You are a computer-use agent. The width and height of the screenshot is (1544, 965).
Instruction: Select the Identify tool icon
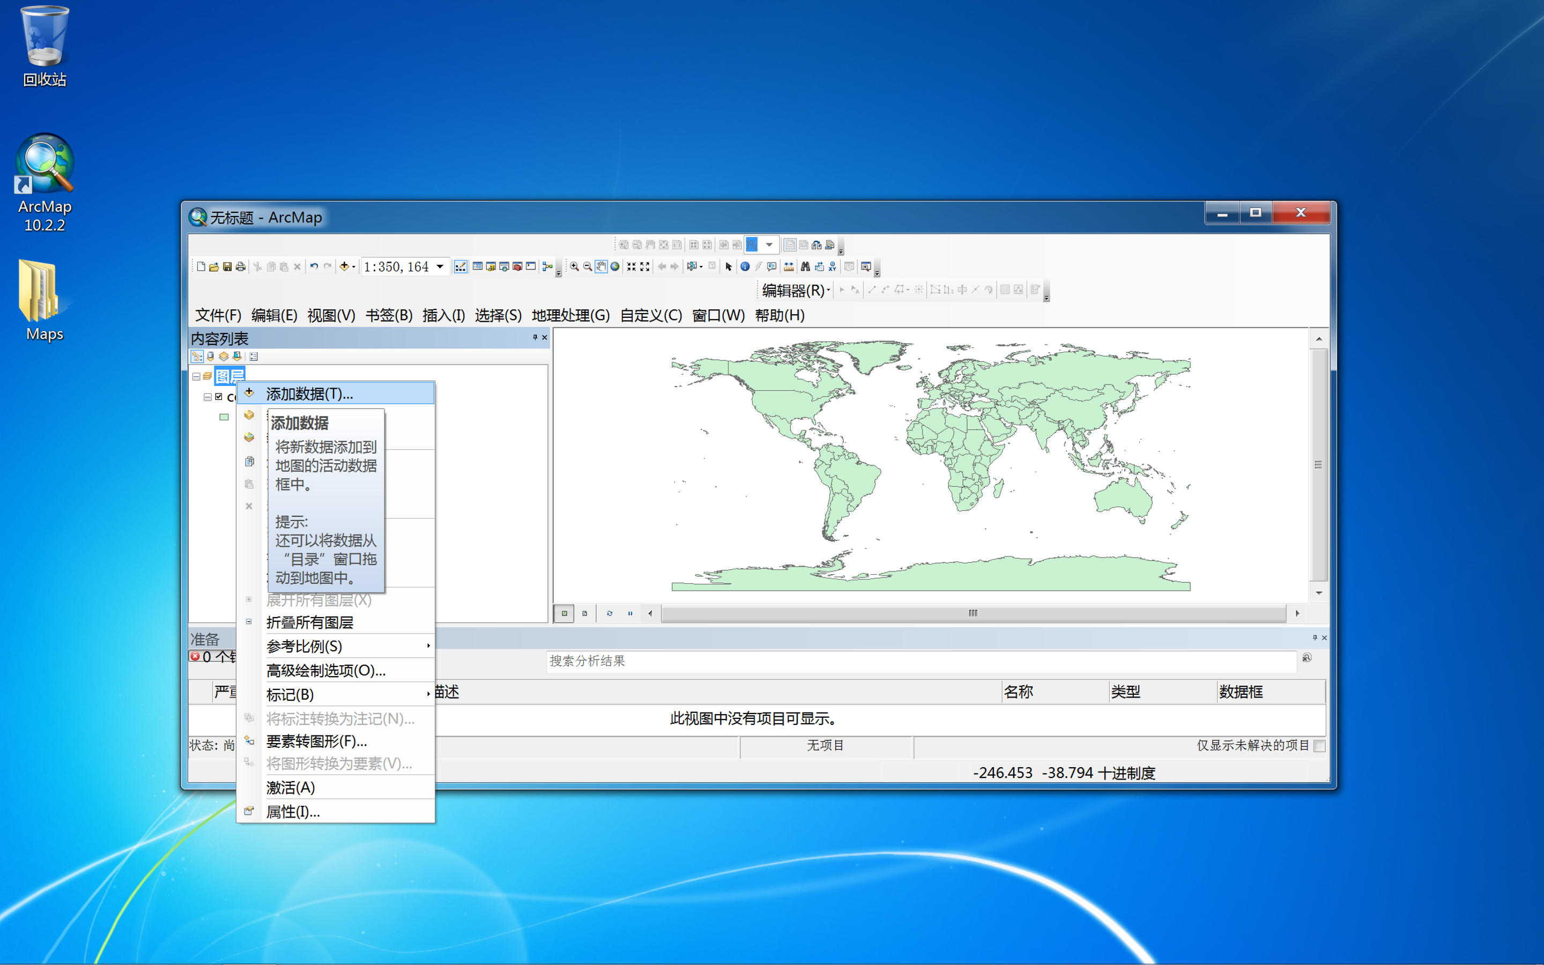(745, 267)
